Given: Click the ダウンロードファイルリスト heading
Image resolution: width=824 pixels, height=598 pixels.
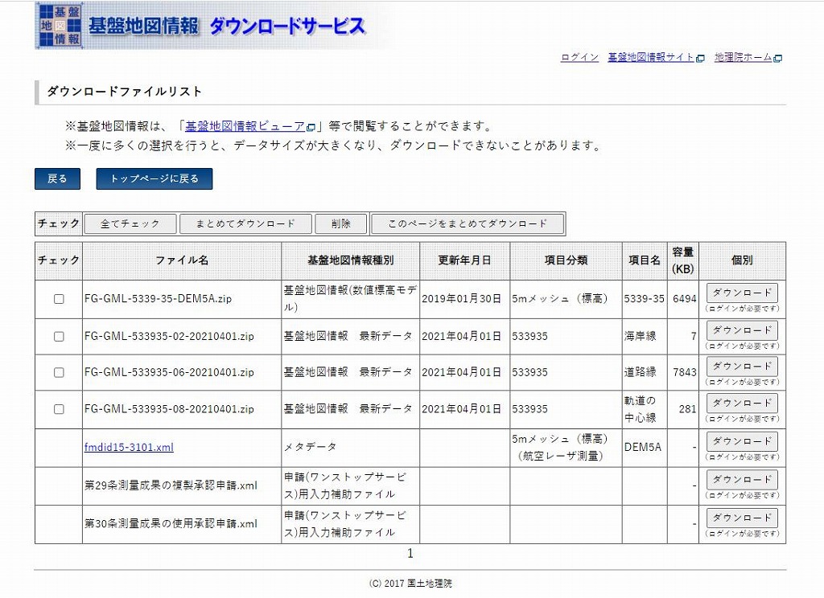Looking at the screenshot, I should (125, 92).
